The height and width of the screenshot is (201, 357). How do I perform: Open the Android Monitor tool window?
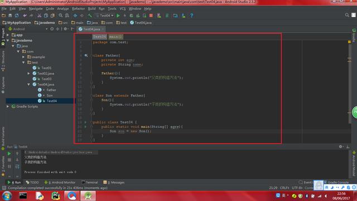[x=60, y=183]
